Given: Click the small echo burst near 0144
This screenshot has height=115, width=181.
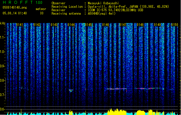Looking at the screenshot, I should pyautogui.click(x=71, y=91).
